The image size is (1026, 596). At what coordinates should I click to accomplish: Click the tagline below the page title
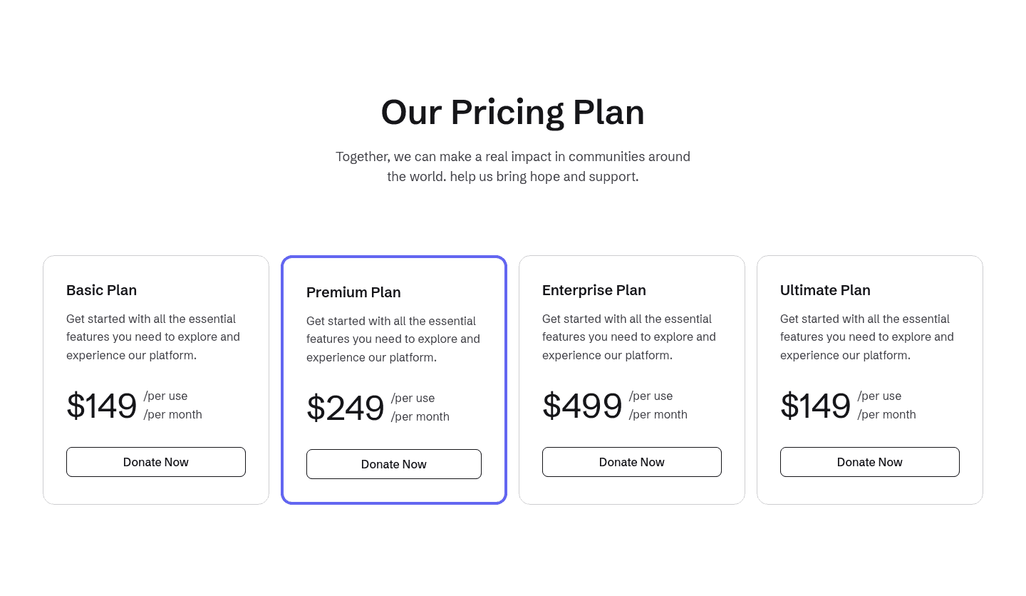(512, 166)
